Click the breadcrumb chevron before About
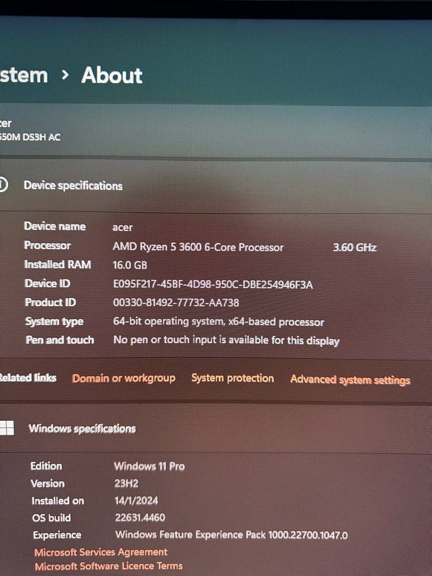The width and height of the screenshot is (432, 576). 65,75
